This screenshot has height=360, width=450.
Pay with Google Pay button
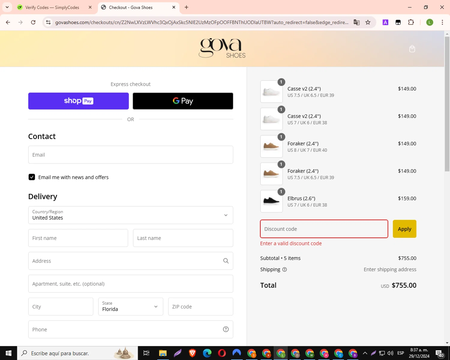[x=183, y=101]
